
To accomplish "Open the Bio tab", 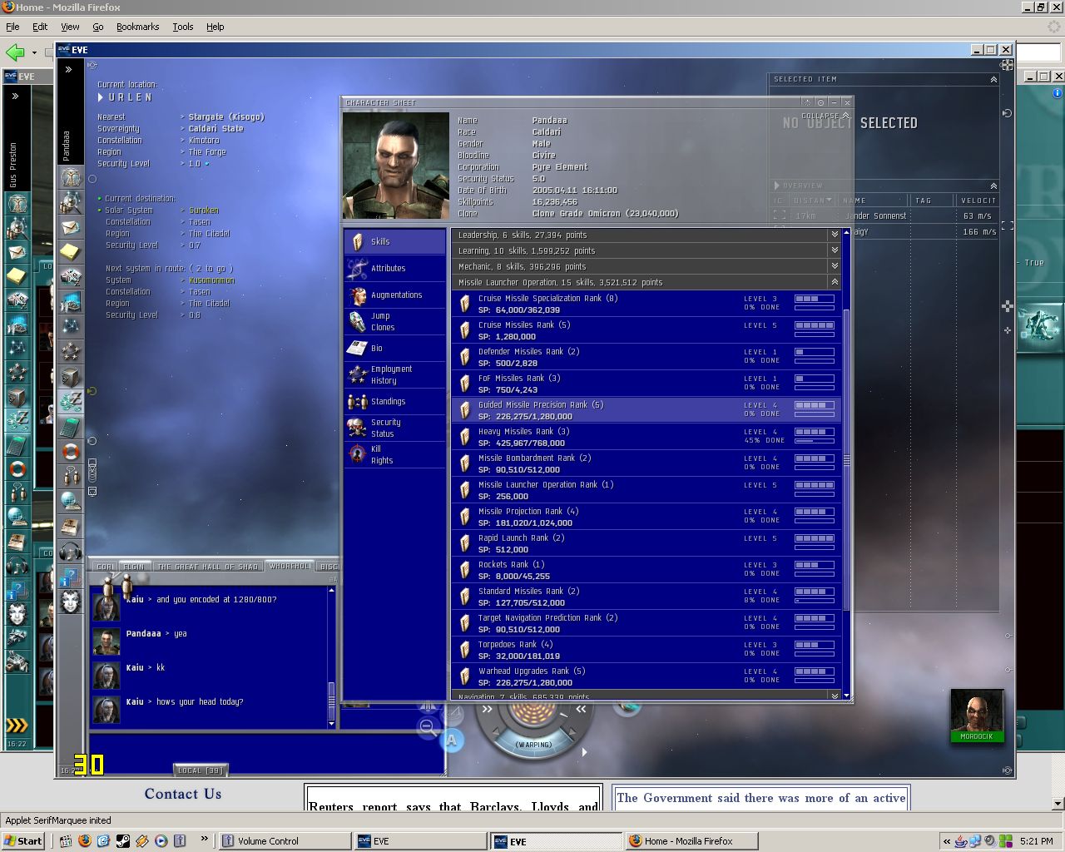I will (x=395, y=348).
